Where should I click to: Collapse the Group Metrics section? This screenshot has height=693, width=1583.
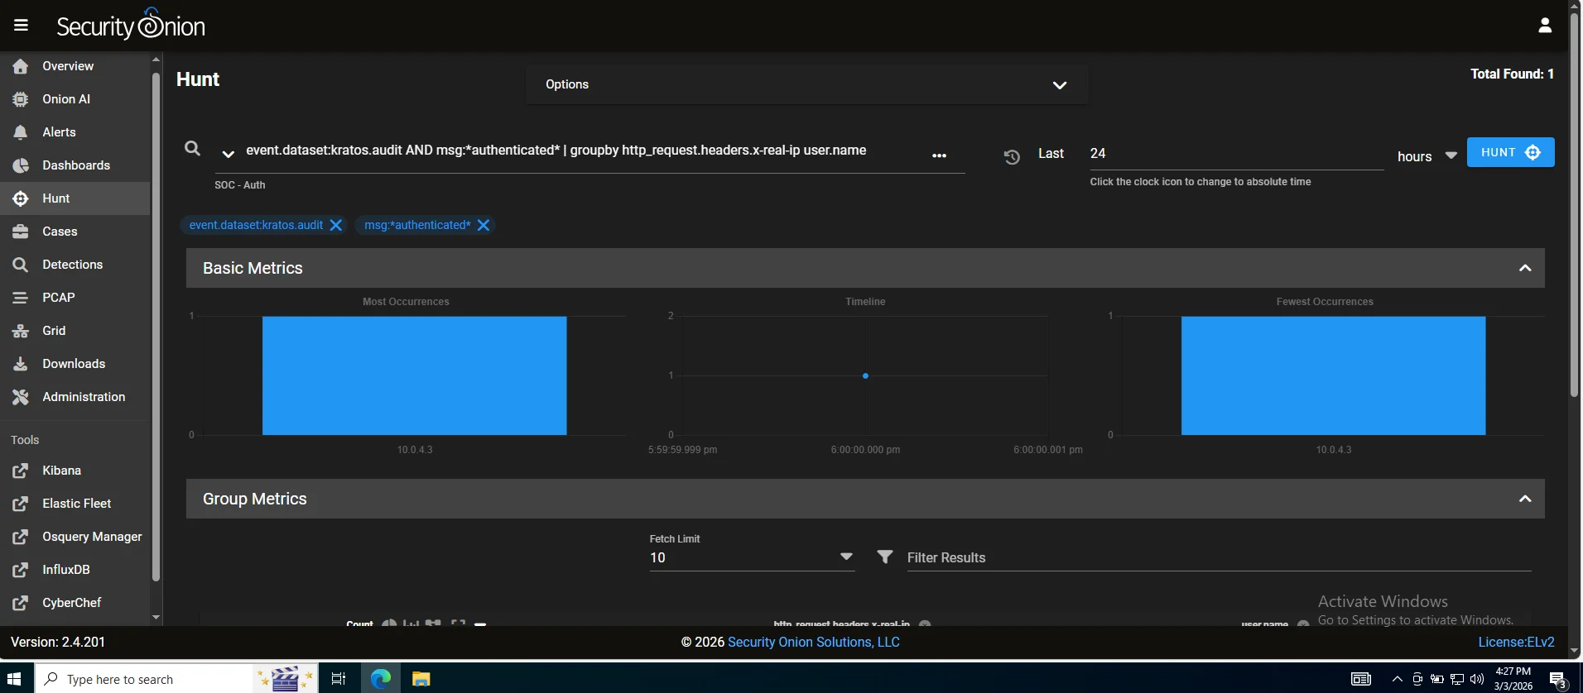(1524, 499)
